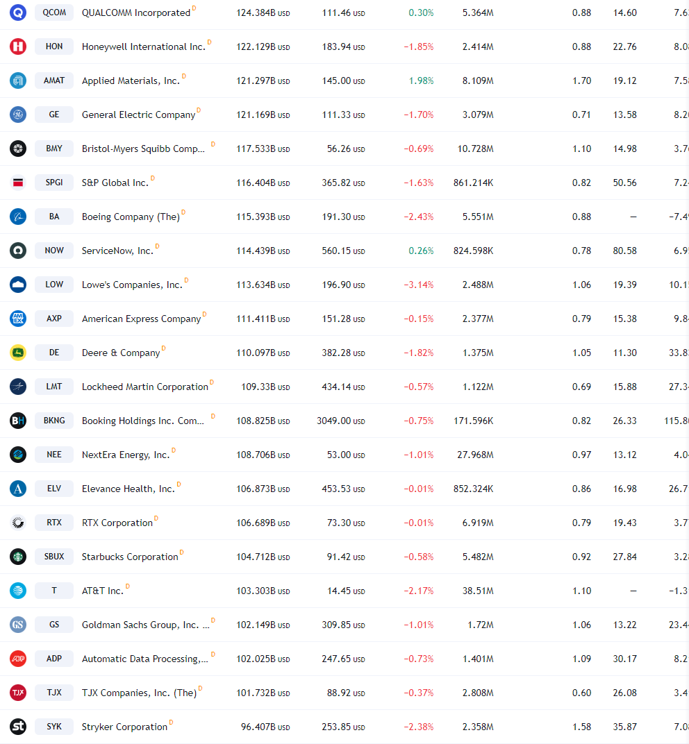
Task: Click the RTX Corporation logo icon
Action: point(18,523)
